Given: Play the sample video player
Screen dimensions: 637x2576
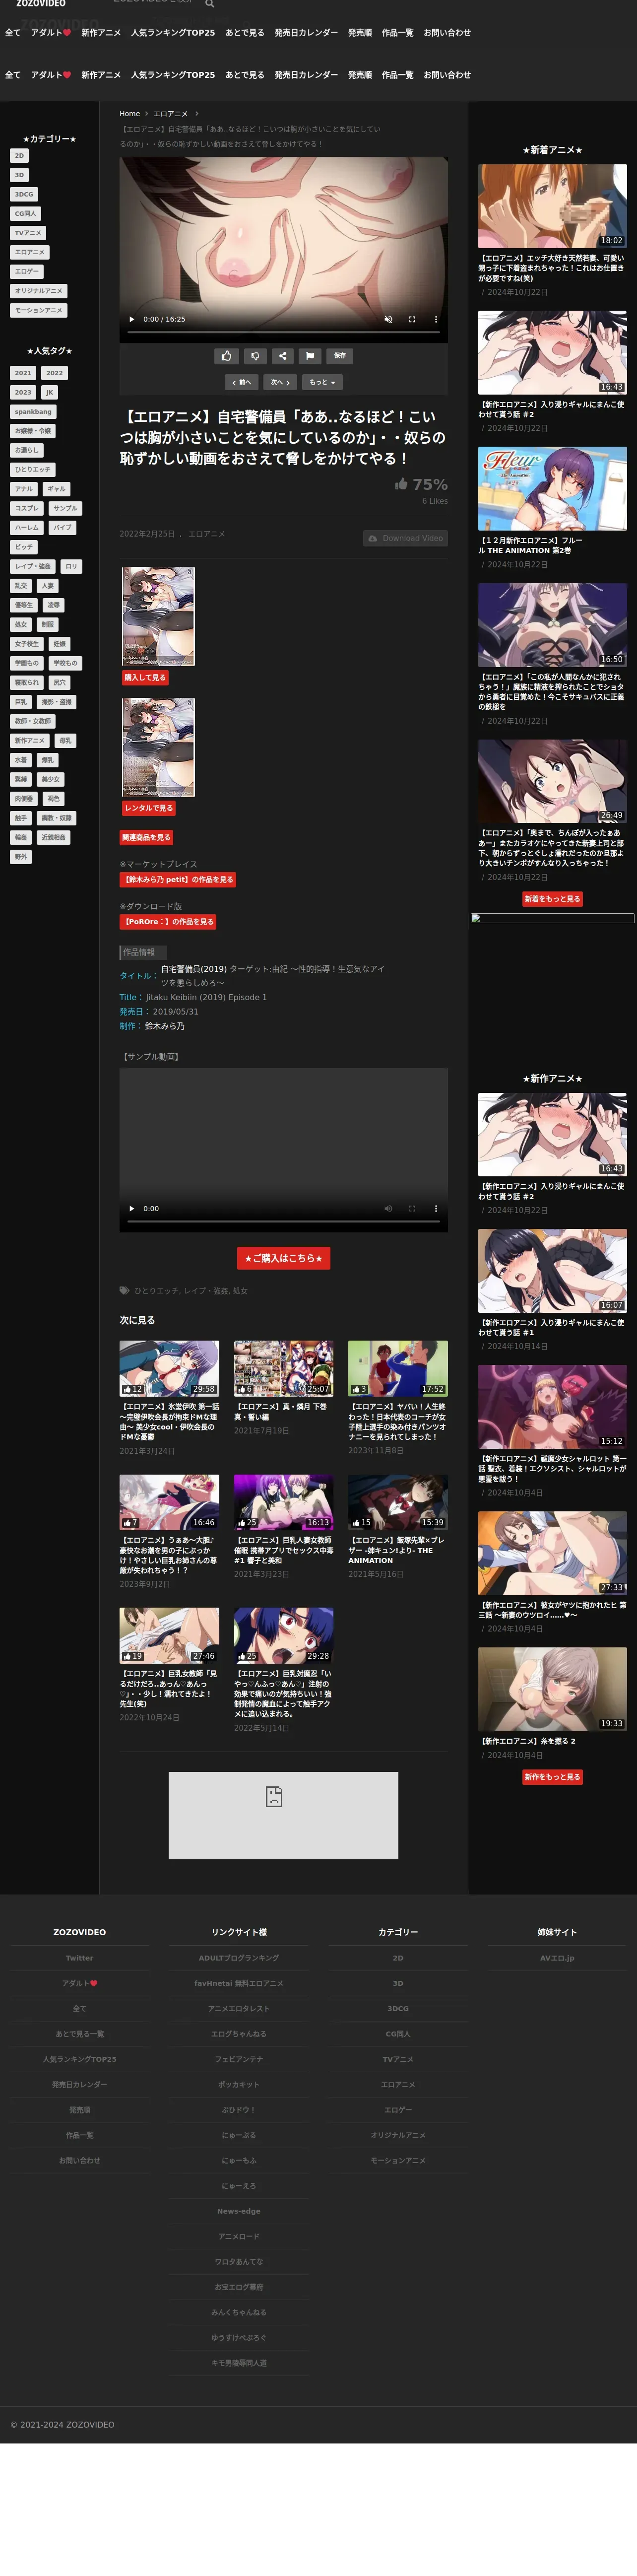Looking at the screenshot, I should pyautogui.click(x=132, y=1208).
